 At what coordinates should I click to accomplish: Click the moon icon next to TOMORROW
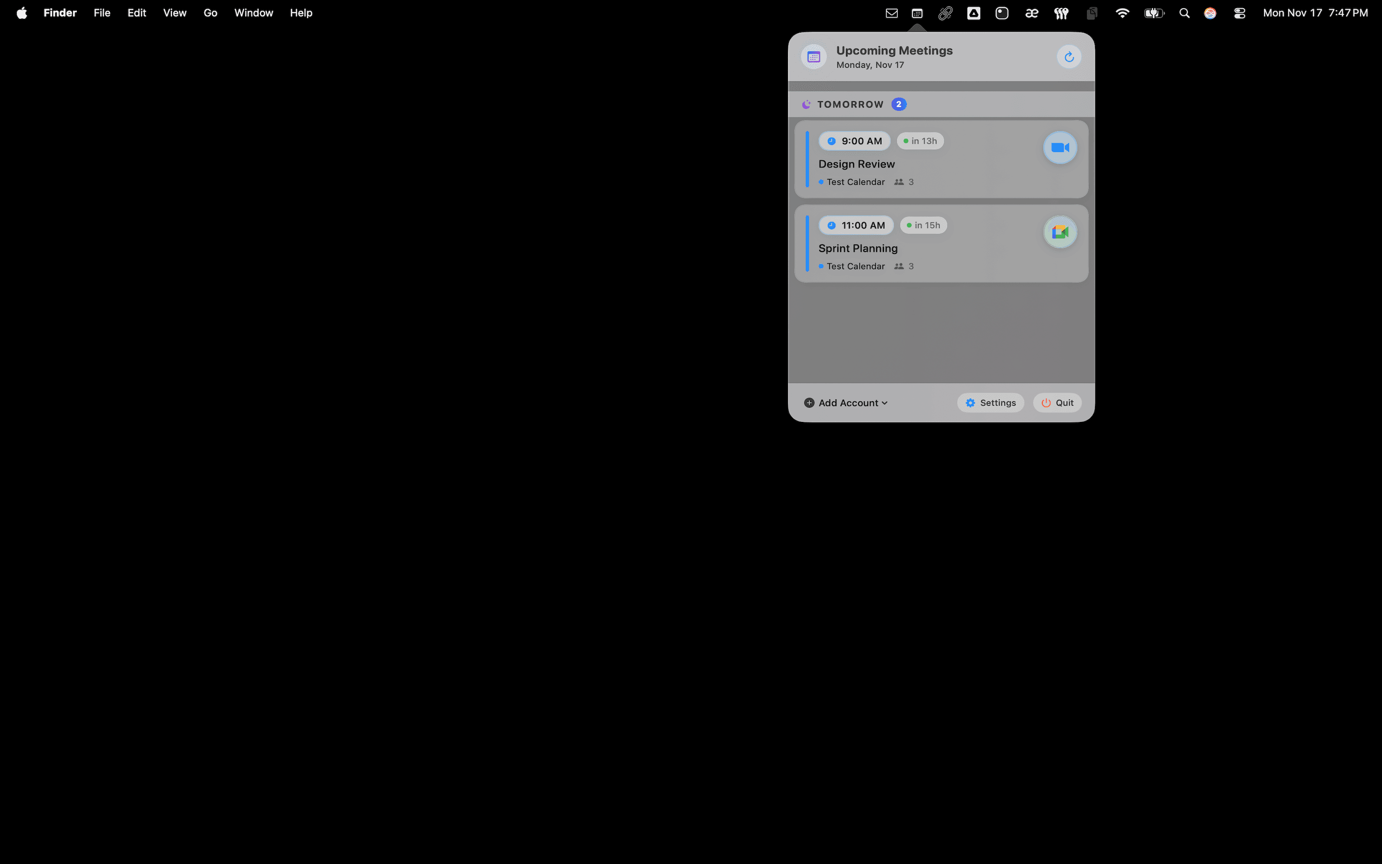(806, 104)
